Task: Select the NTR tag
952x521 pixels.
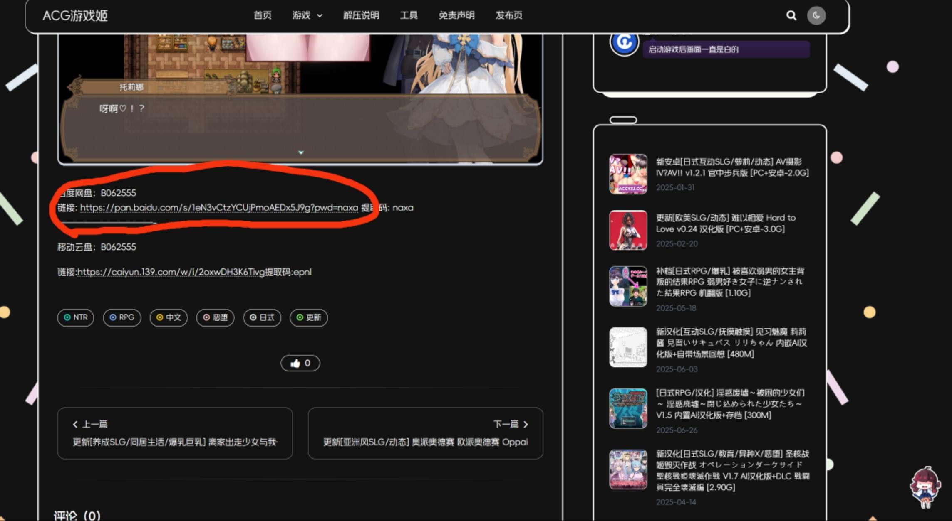Action: coord(76,318)
